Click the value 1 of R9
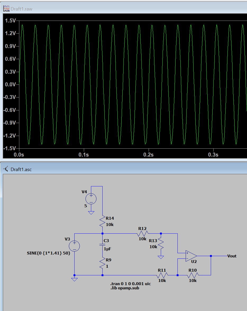This screenshot has height=311, width=247. click(x=107, y=266)
